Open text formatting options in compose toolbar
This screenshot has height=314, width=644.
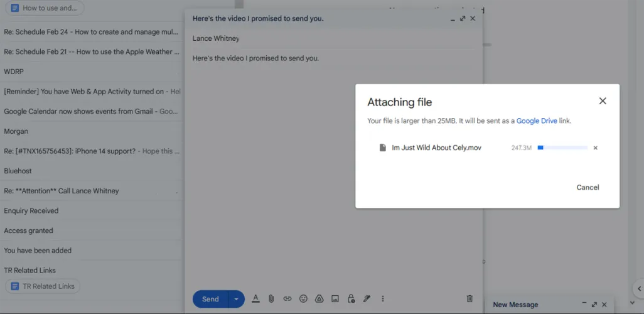coord(255,299)
